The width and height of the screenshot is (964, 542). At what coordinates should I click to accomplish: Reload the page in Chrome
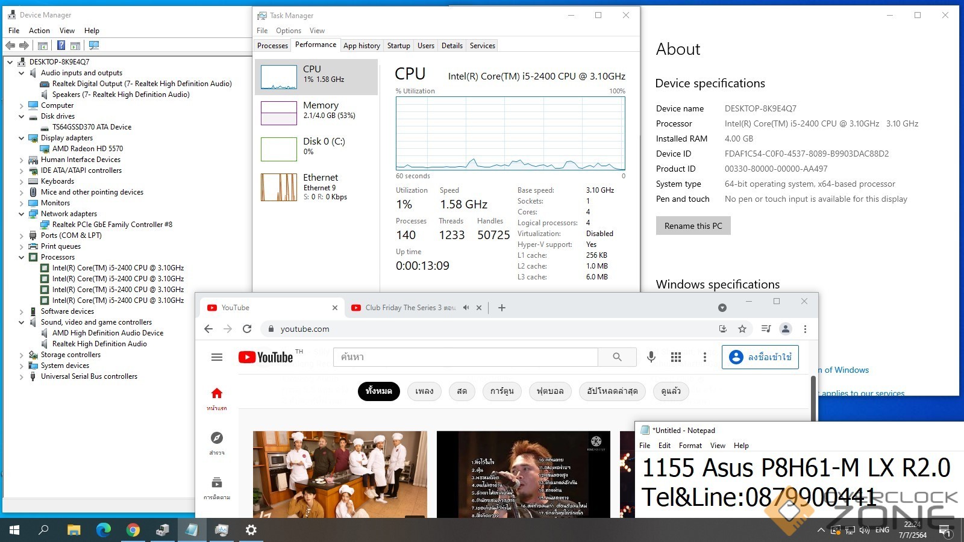pyautogui.click(x=247, y=329)
